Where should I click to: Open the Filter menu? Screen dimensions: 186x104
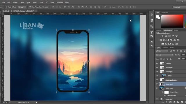point(41,2)
